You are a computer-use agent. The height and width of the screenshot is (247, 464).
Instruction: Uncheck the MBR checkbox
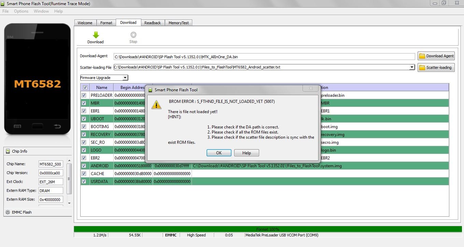84,103
